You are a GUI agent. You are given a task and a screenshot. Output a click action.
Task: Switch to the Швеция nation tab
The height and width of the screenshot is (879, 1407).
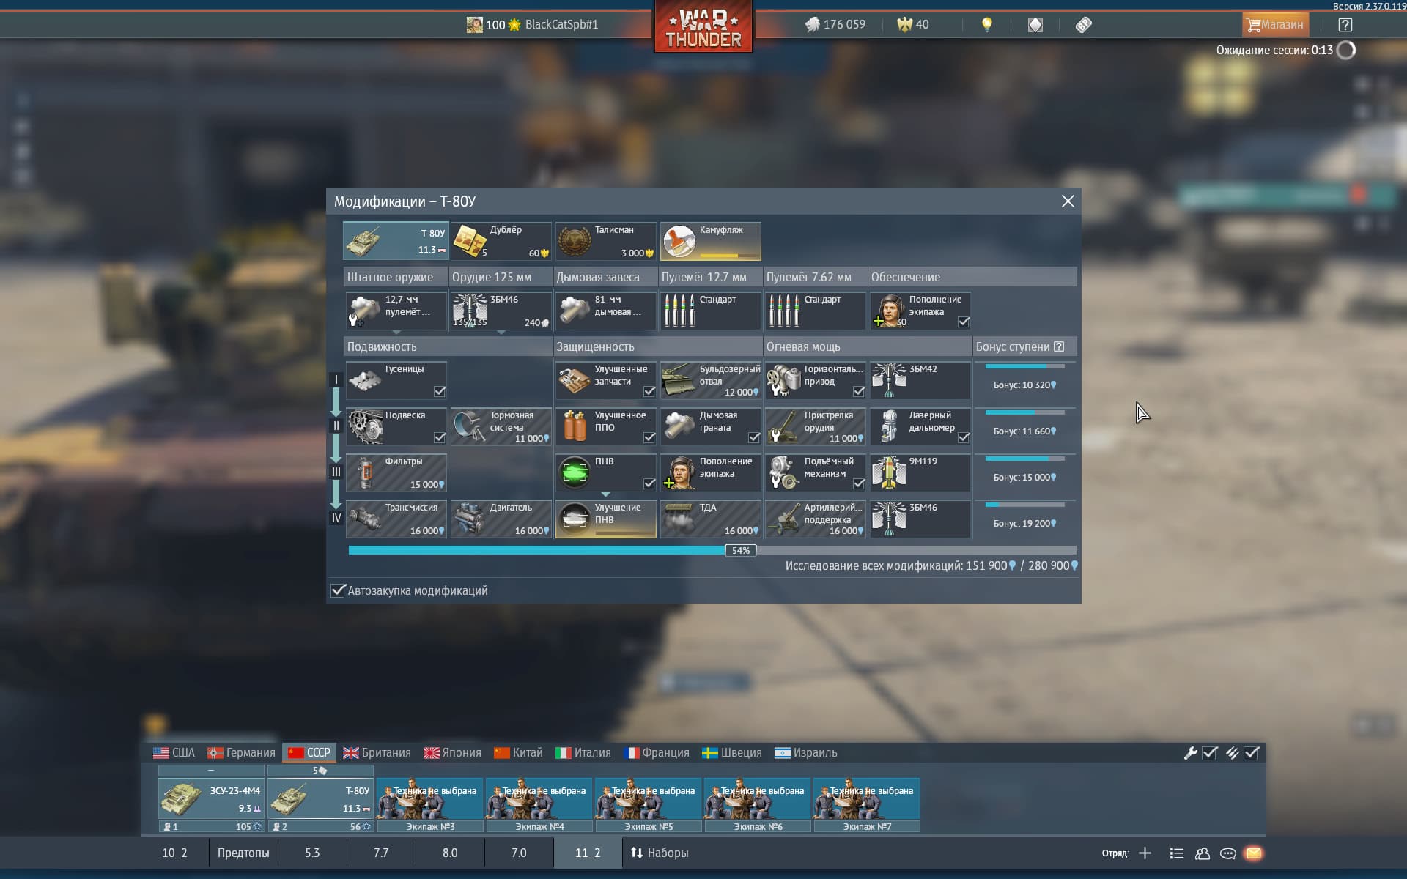(731, 753)
